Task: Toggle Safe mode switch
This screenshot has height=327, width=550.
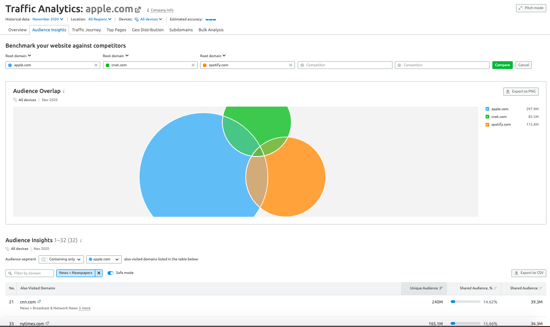Action: 111,273
